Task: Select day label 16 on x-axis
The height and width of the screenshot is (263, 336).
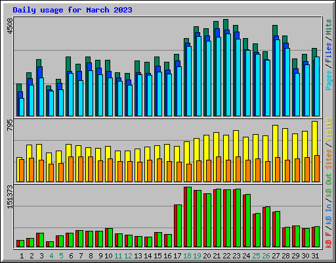Action: [x=167, y=256]
